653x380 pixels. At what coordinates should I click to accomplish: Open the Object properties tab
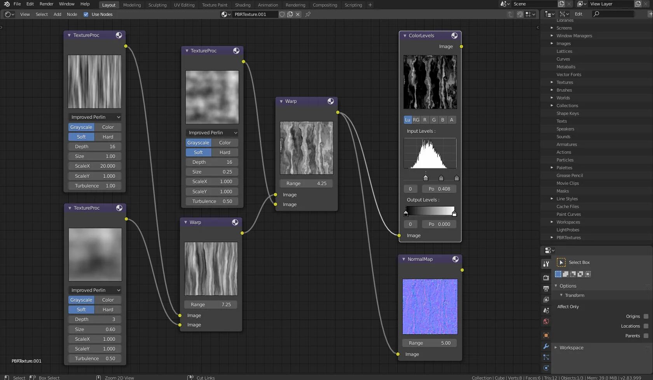click(x=546, y=335)
